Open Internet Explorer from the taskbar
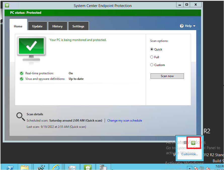The width and height of the screenshot is (224, 170). (56, 167)
